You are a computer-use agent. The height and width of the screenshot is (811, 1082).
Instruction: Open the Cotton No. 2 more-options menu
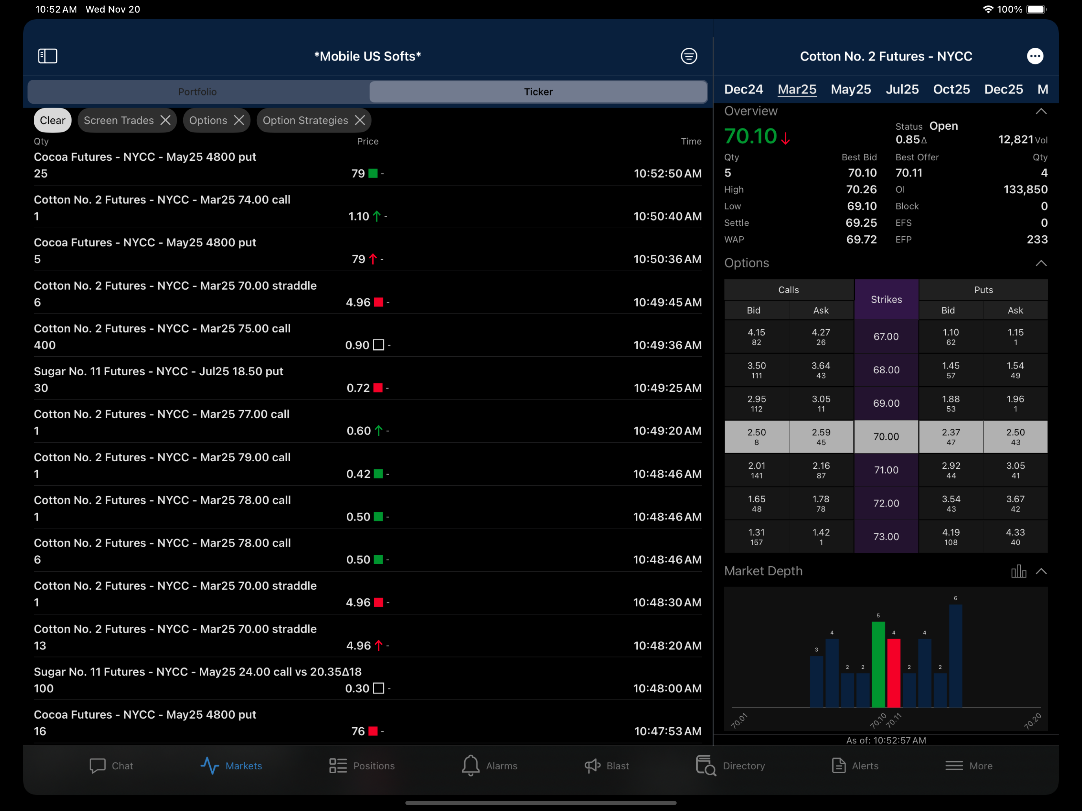coord(1034,56)
